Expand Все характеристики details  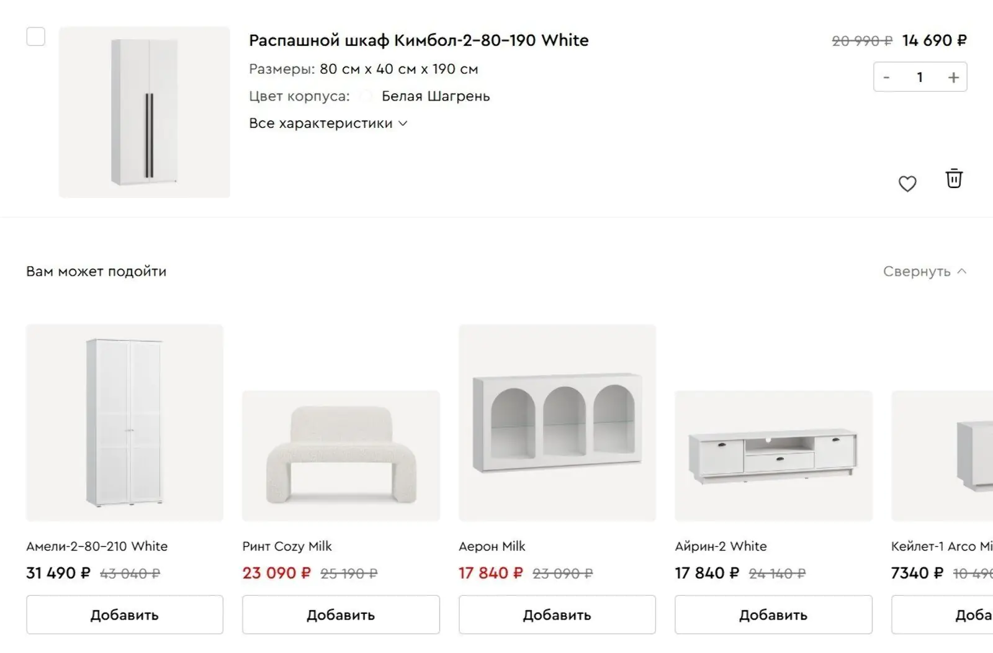click(x=328, y=124)
